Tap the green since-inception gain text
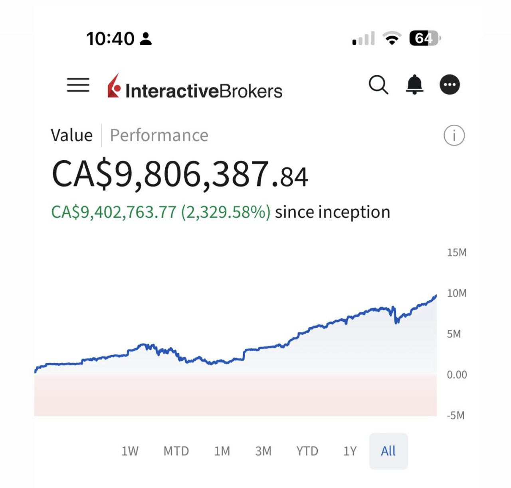 point(161,212)
